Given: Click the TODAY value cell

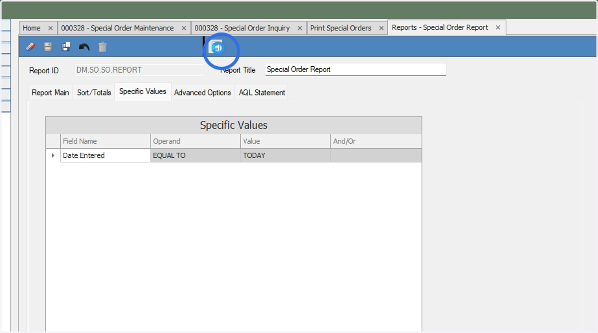Looking at the screenshot, I should click(286, 155).
